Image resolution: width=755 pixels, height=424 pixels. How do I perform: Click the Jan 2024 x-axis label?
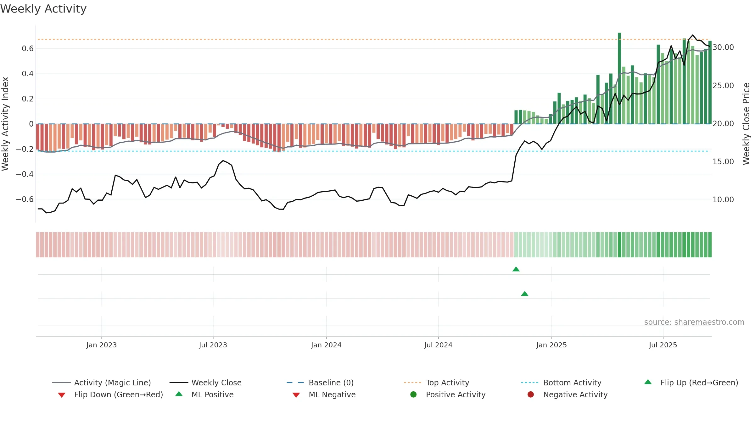coord(326,345)
